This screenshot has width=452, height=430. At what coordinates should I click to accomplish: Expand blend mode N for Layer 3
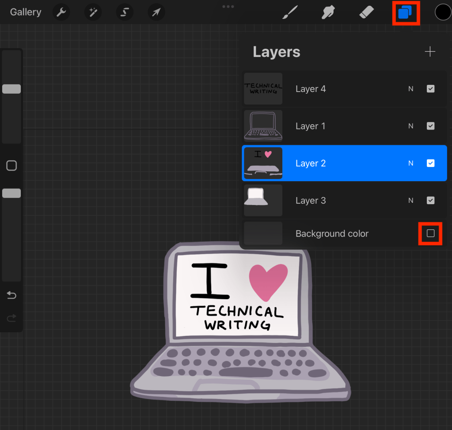click(x=410, y=201)
